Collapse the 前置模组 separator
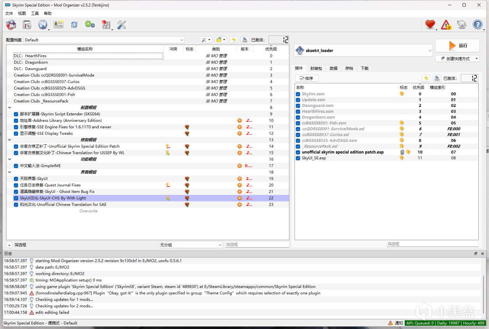The image size is (489, 329). pyautogui.click(x=10, y=107)
